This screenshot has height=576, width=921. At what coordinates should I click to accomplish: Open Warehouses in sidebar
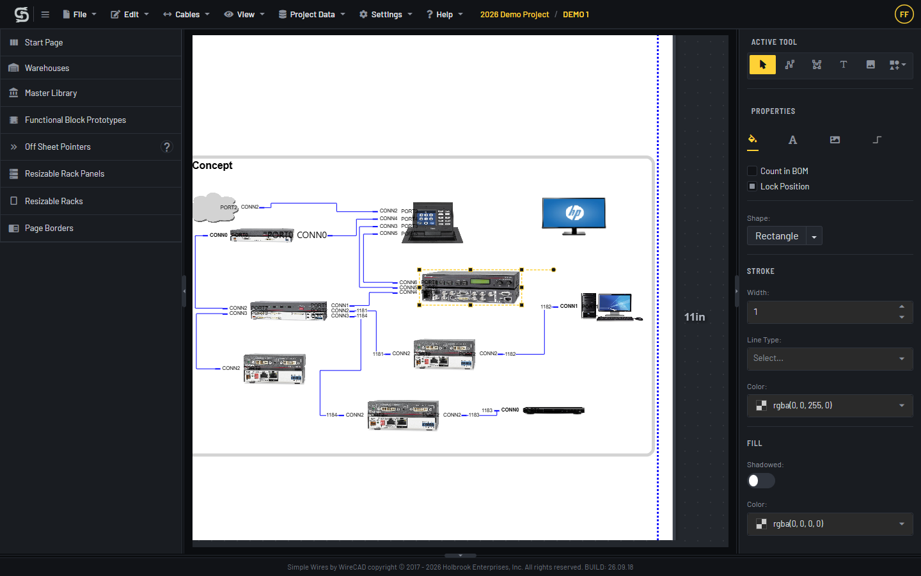click(91, 68)
